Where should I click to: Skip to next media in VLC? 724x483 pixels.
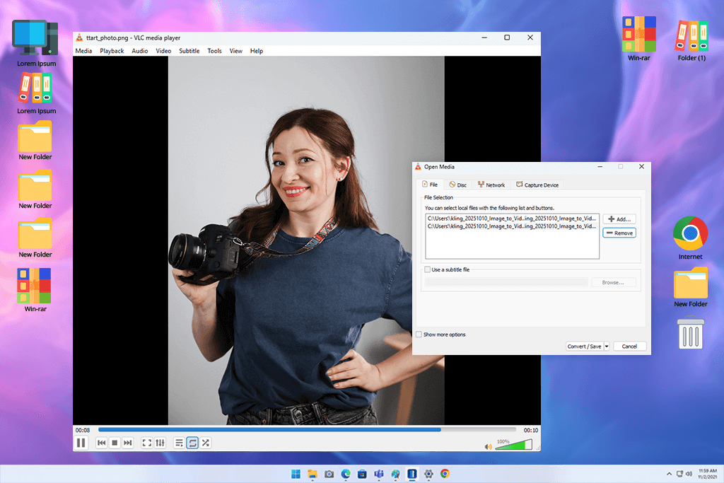pos(128,443)
